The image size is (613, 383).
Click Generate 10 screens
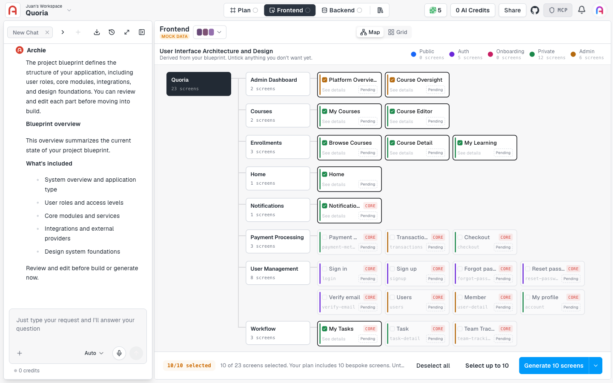click(x=554, y=366)
